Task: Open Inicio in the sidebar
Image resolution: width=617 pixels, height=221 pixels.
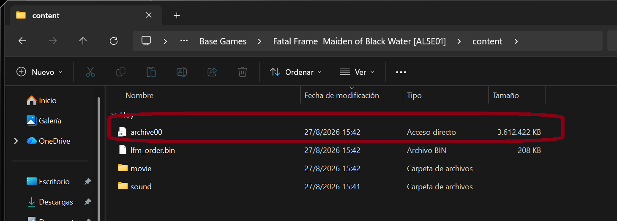Action: pyautogui.click(x=41, y=101)
